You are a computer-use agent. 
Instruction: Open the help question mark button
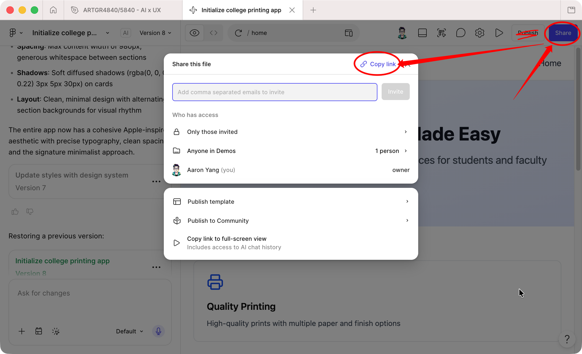click(x=567, y=339)
